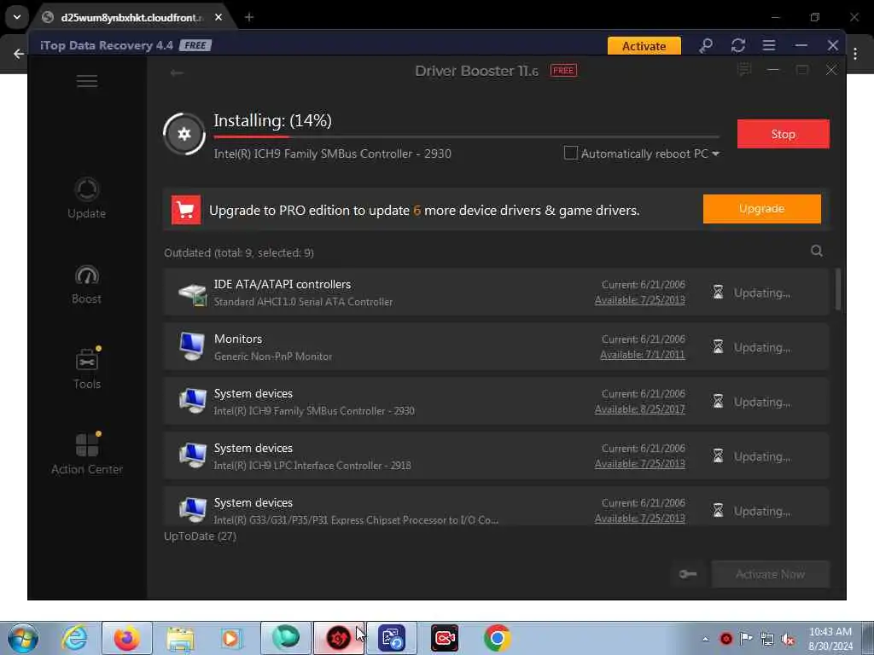Select IDE ATA/ATAPI controllers driver row
874x655 pixels.
click(496, 292)
